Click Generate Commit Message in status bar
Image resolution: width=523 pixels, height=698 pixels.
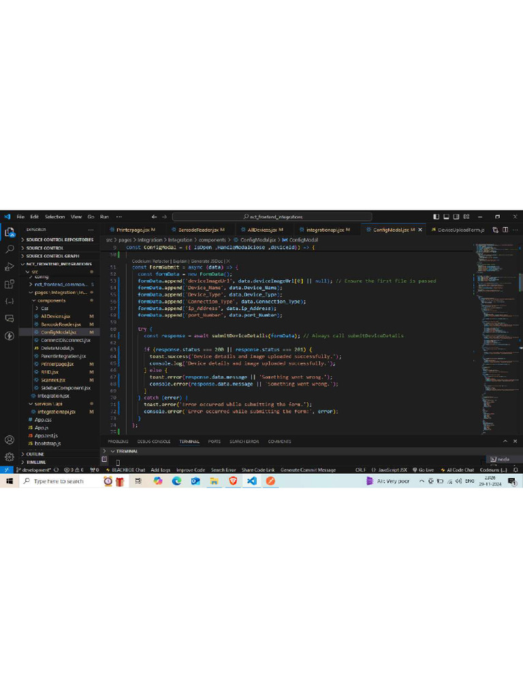(308, 470)
